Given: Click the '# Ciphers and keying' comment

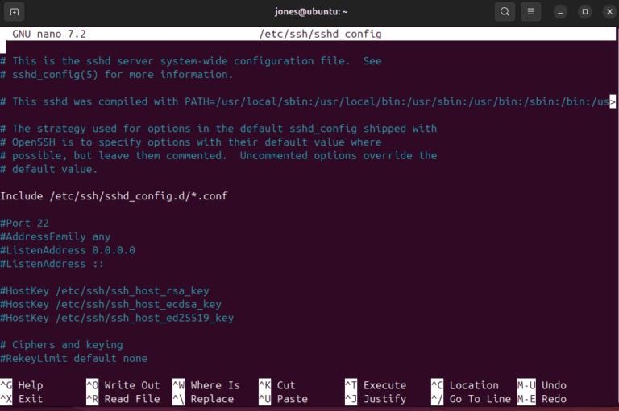Looking at the screenshot, I should [x=61, y=345].
